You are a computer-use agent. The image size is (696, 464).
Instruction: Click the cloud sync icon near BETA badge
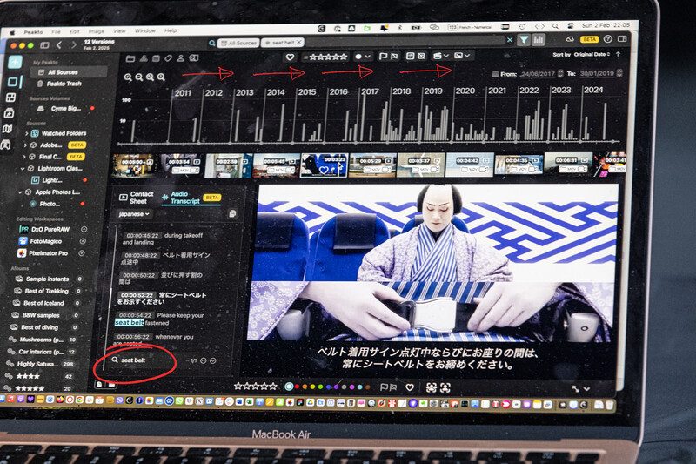pyautogui.click(x=570, y=39)
